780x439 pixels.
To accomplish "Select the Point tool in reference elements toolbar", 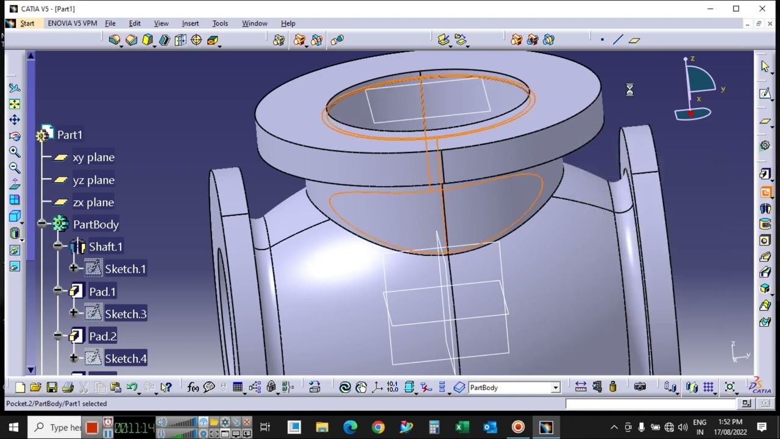I will coord(602,40).
